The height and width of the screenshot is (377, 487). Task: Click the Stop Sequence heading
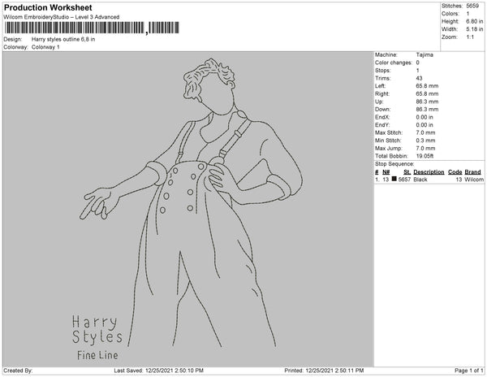pos(394,164)
